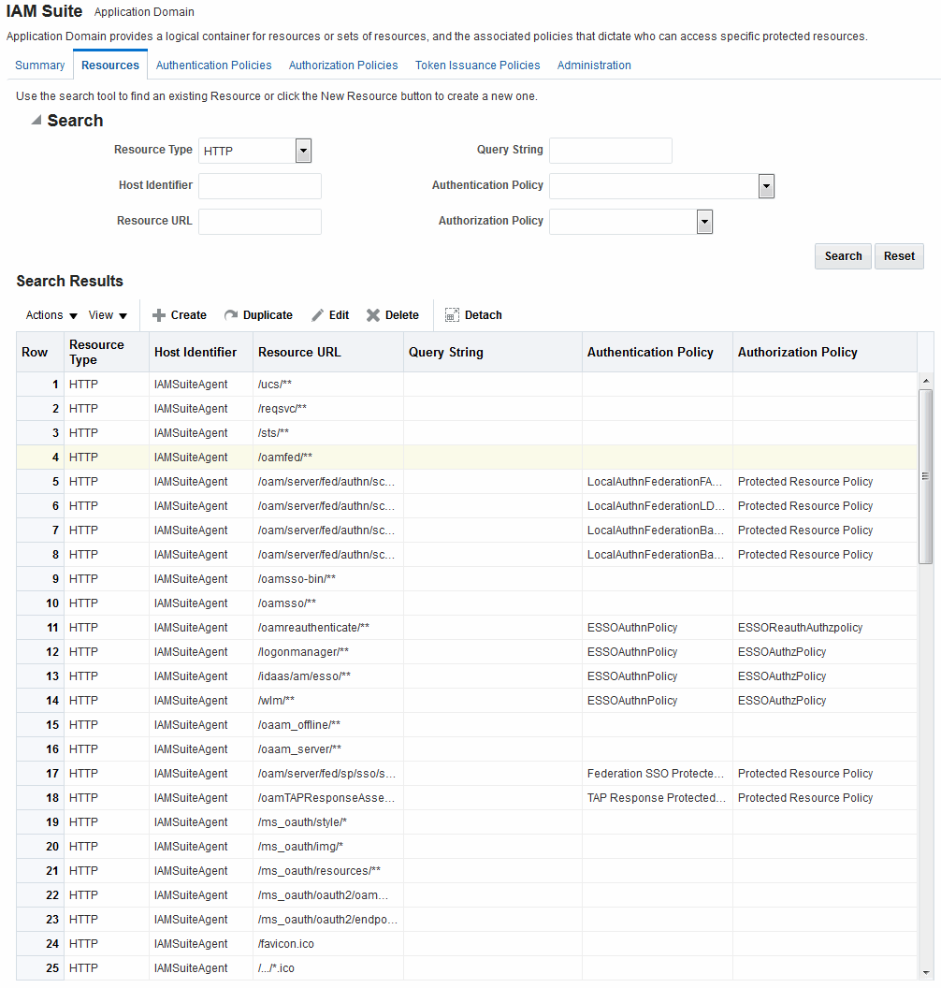
Task: Select the /oamsso/** resource row
Action: point(467,603)
